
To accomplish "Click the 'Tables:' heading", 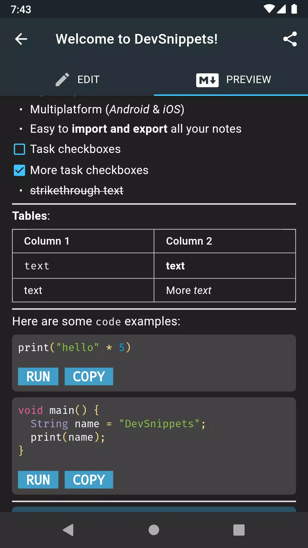I will (x=31, y=216).
